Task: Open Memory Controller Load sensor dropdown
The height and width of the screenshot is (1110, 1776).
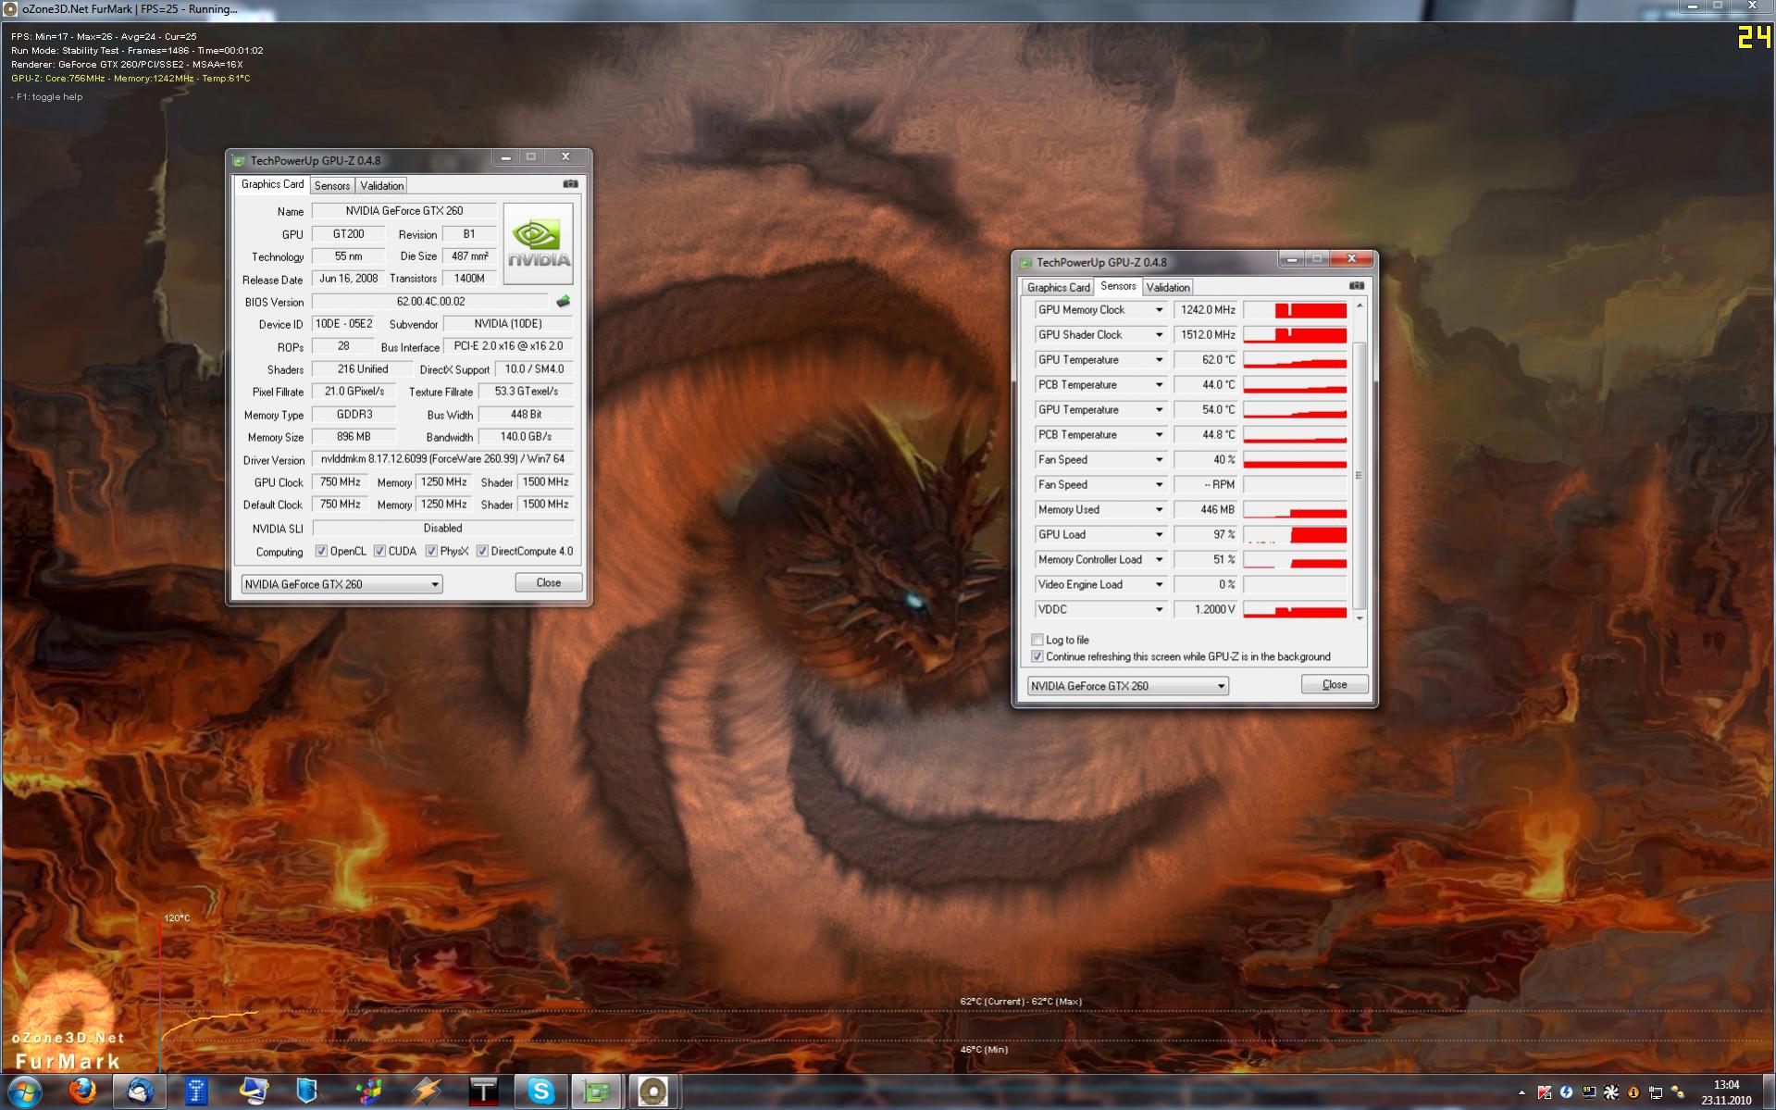Action: point(1159,560)
